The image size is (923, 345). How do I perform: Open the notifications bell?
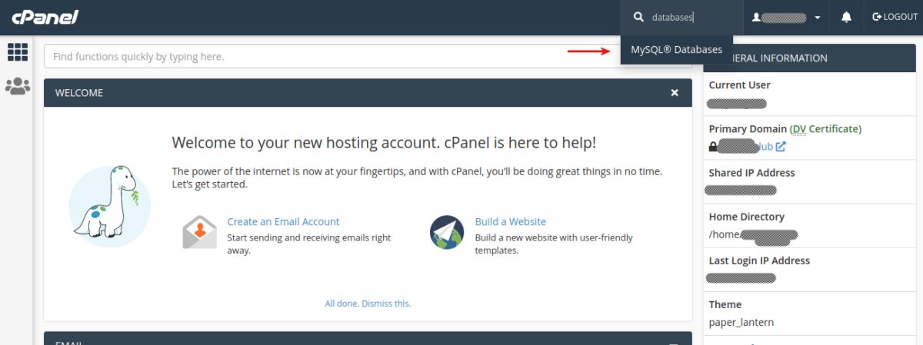point(846,17)
